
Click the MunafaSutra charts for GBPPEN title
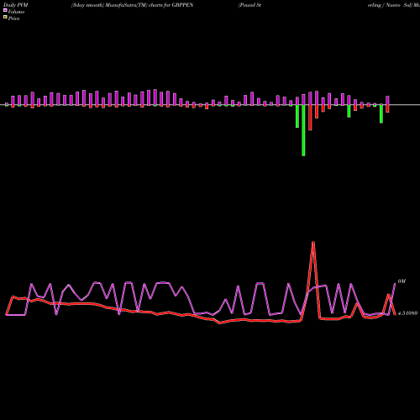point(133,5)
